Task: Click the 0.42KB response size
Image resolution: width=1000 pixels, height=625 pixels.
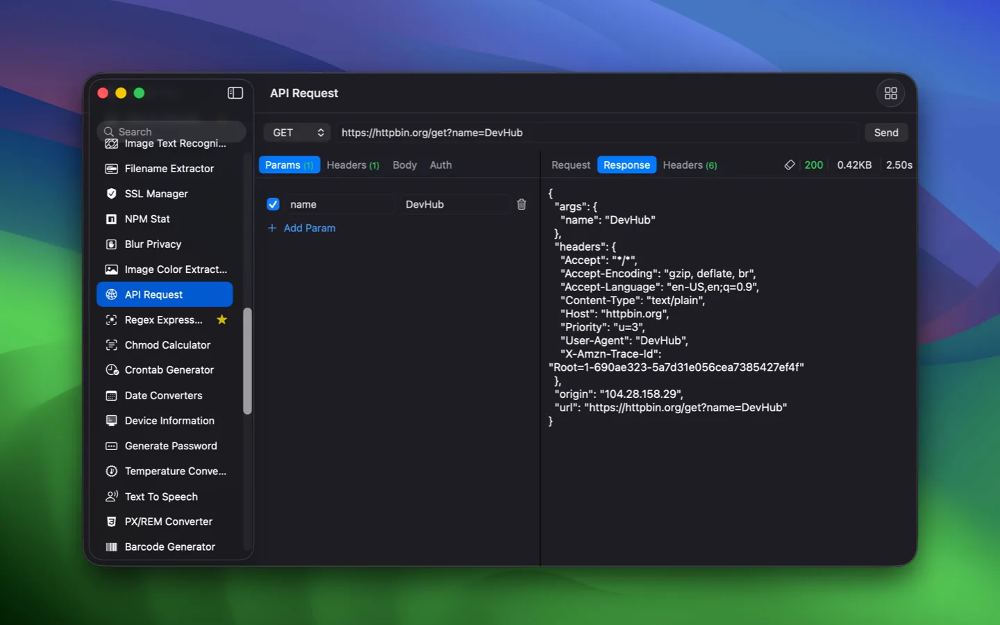Action: [854, 165]
